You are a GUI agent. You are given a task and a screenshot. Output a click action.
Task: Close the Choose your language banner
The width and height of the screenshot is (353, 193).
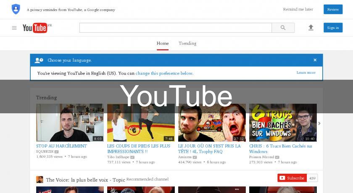(315, 60)
